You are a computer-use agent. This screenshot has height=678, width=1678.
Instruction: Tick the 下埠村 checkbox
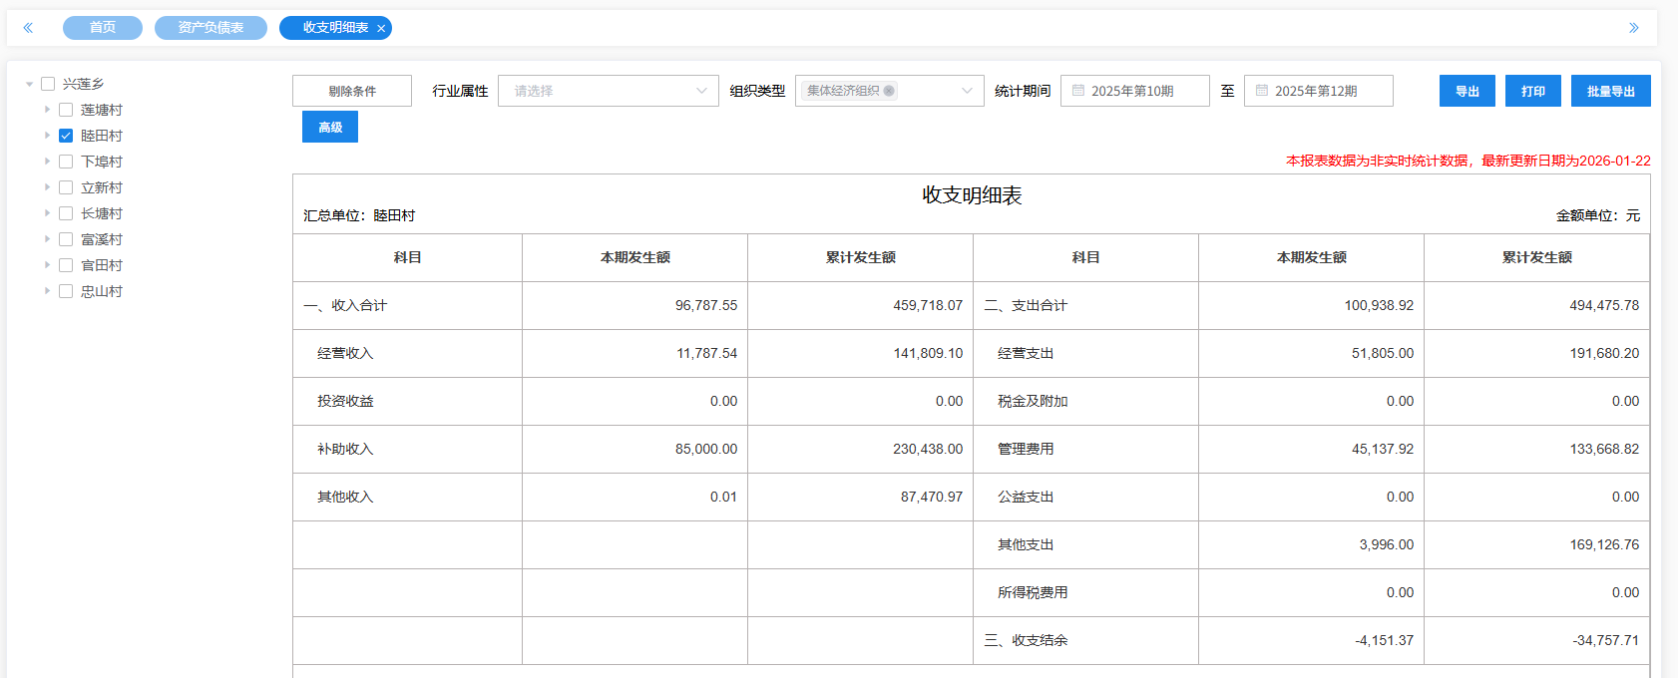tap(66, 162)
